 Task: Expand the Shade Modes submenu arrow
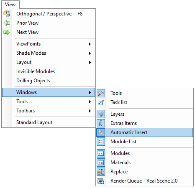[x=90, y=53]
